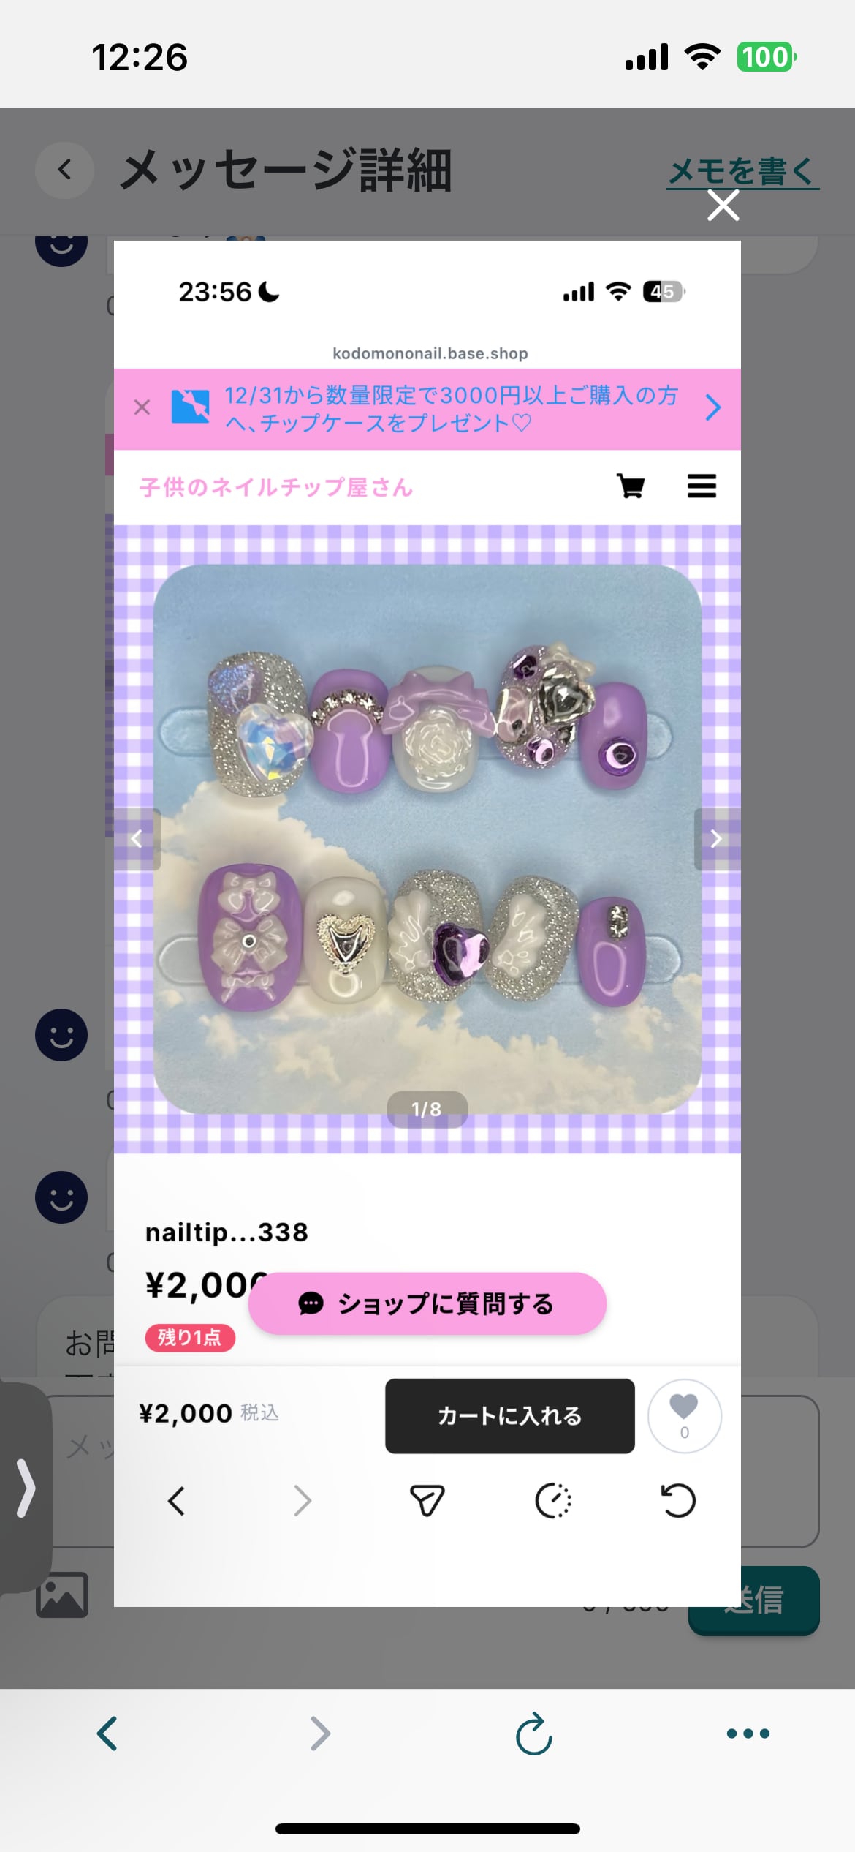Show previous product photo with left arrow
This screenshot has width=855, height=1852.
(137, 839)
